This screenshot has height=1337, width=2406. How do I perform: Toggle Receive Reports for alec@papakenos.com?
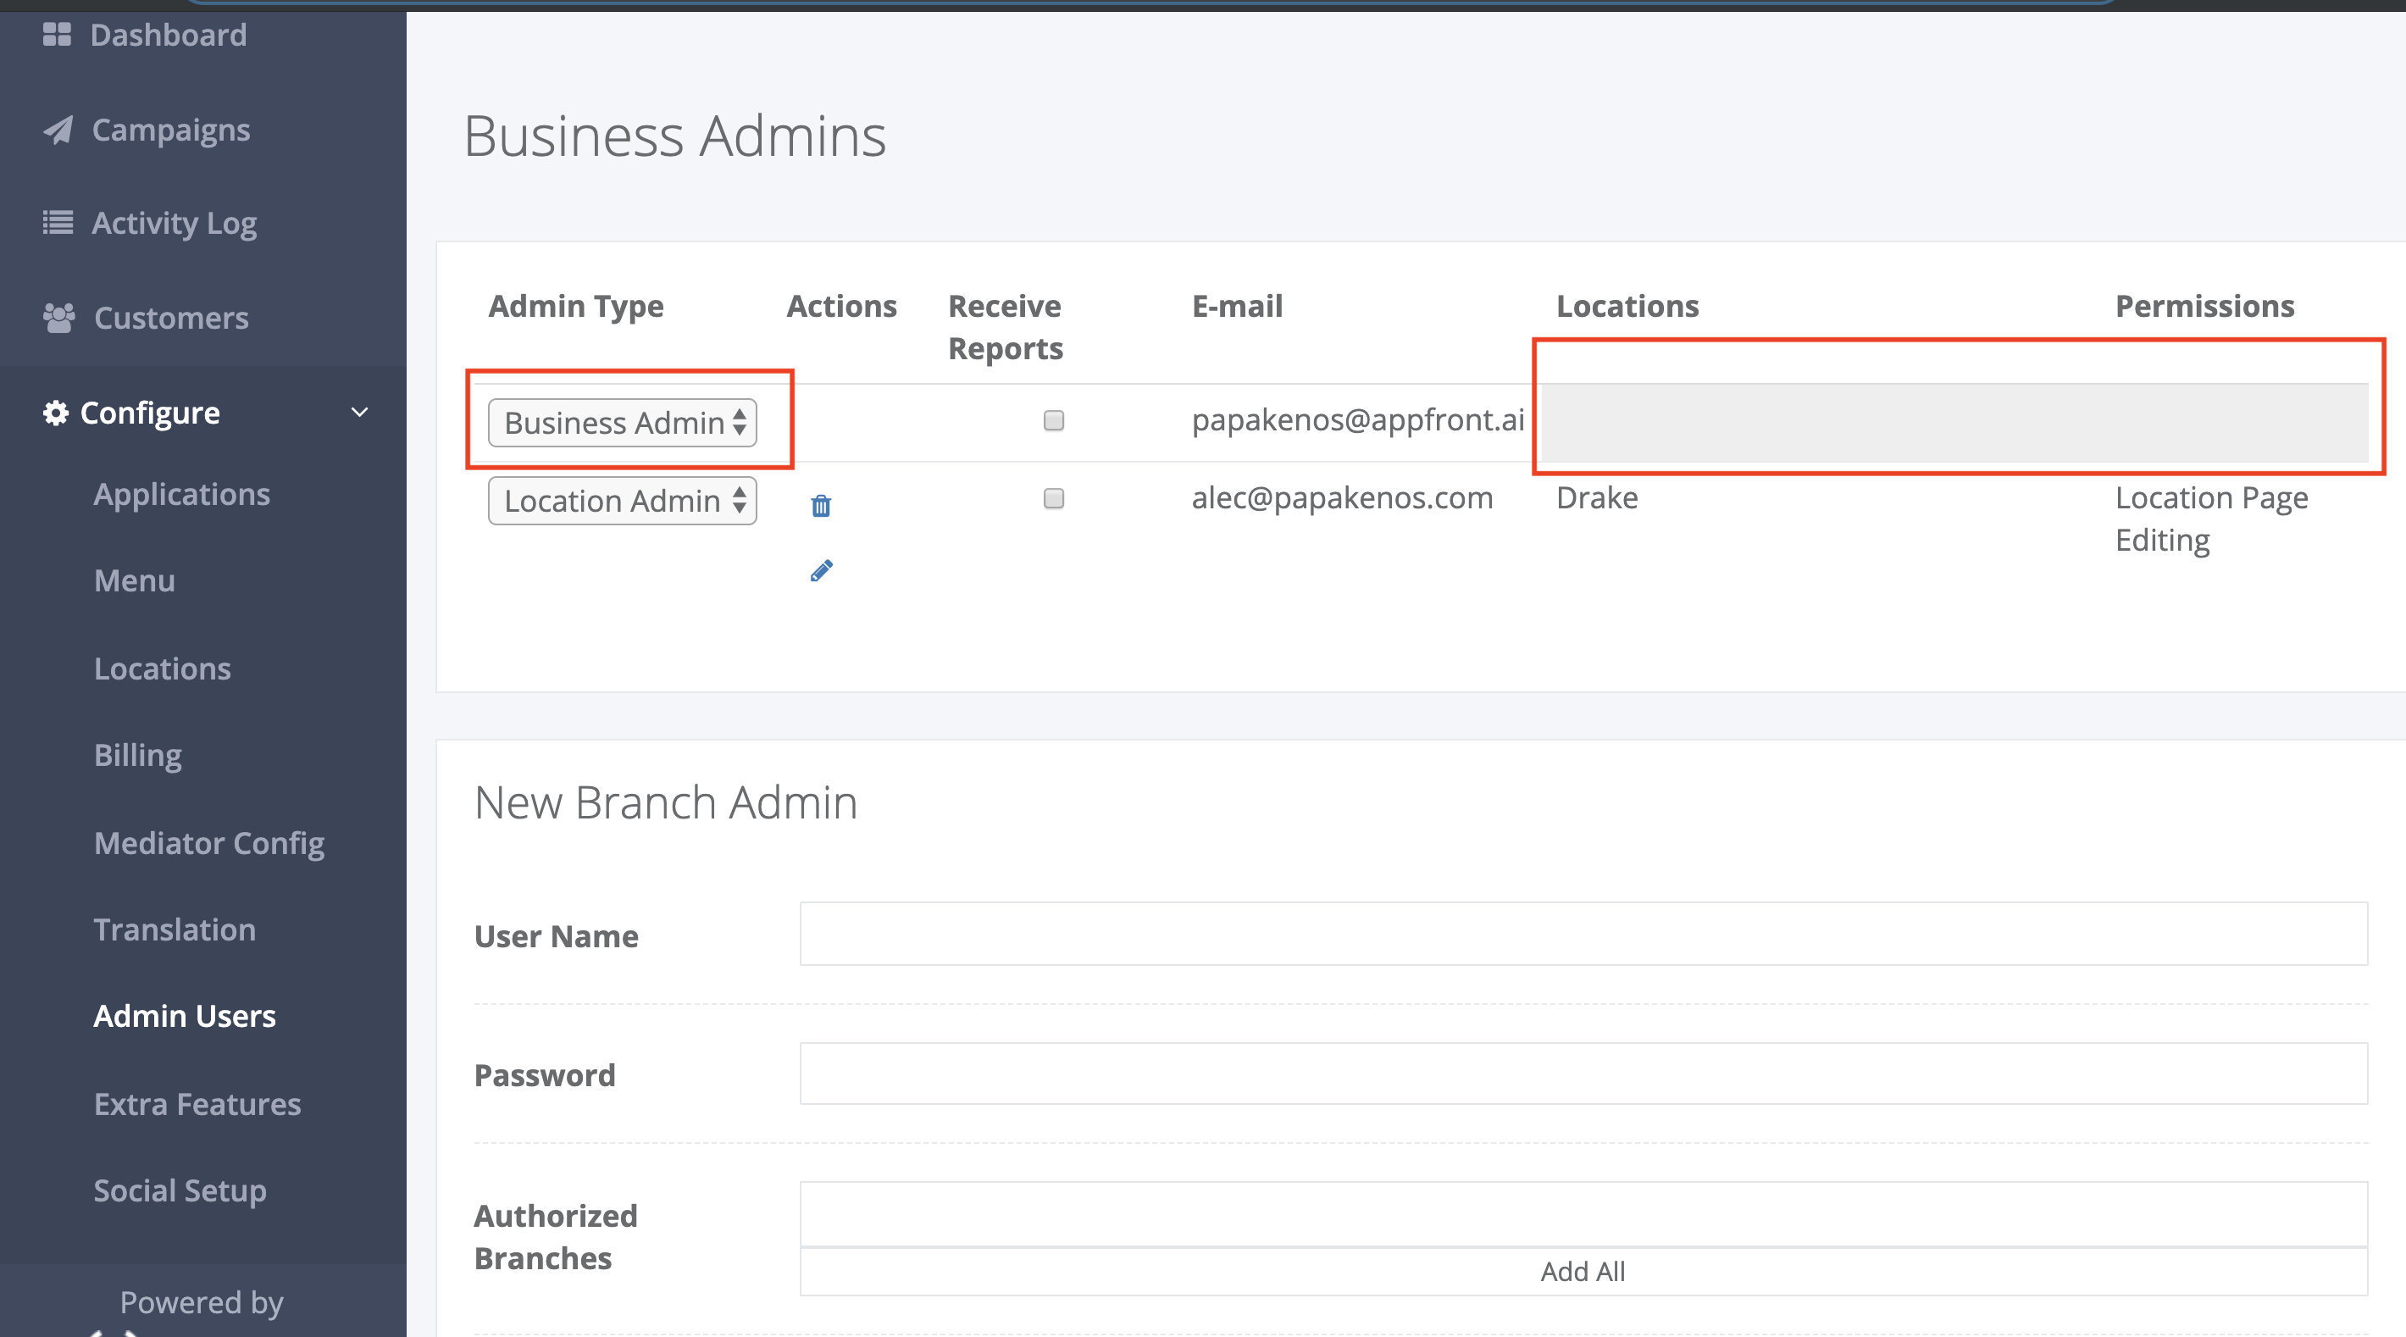click(1054, 498)
